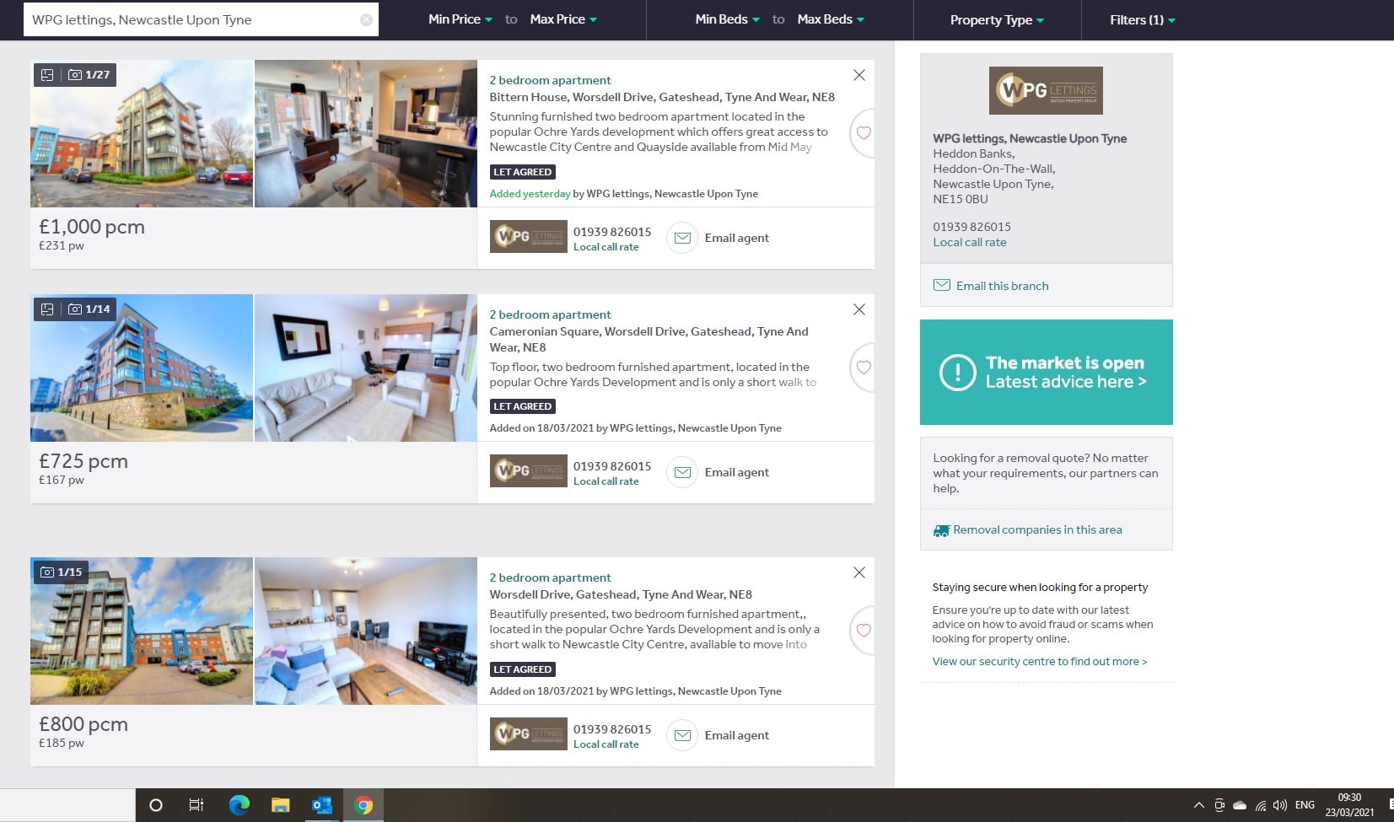The height and width of the screenshot is (822, 1394).
Task: Clear the search location field
Action: tap(366, 19)
